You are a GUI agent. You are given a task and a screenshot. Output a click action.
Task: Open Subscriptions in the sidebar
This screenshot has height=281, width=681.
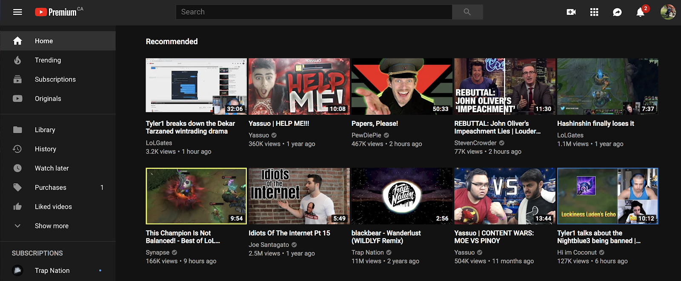pos(58,79)
